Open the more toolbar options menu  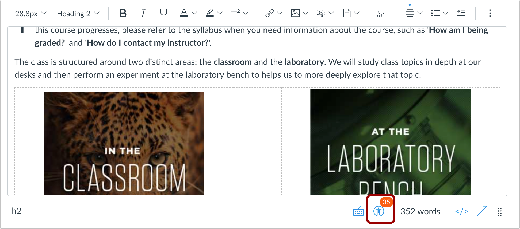click(x=490, y=13)
